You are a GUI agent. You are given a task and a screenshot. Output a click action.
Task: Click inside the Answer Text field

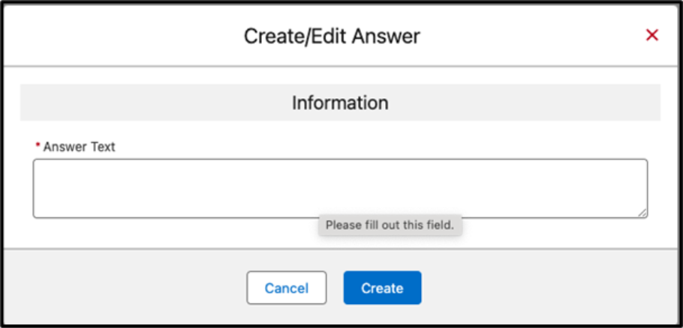340,188
